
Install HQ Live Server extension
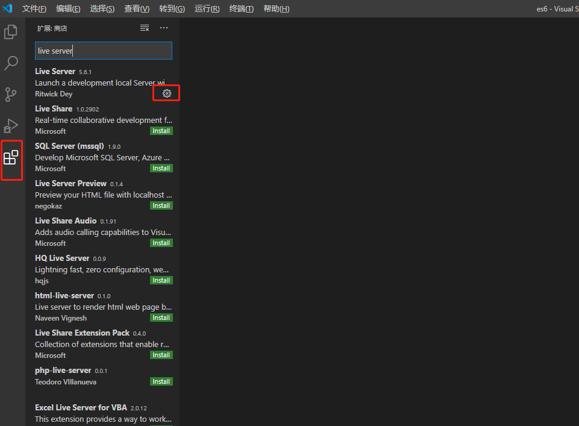(161, 280)
